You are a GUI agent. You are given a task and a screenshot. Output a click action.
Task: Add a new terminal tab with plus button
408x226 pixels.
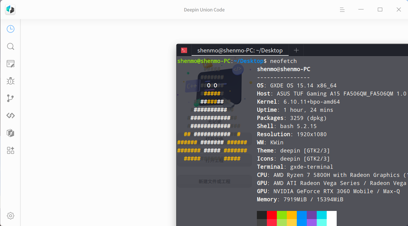[296, 50]
